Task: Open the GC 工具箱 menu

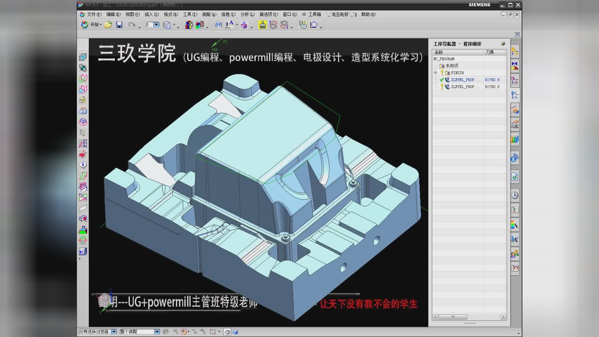Action: 311,14
